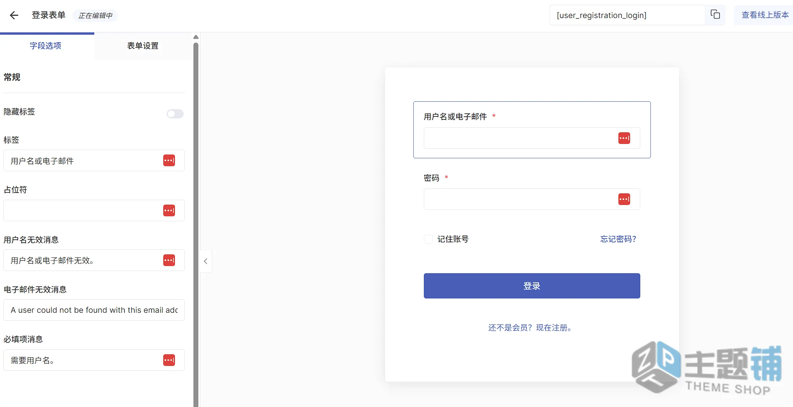The height and width of the screenshot is (407, 793).
Task: Click the 正在编辑中 status badge
Action: pyautogui.click(x=95, y=15)
